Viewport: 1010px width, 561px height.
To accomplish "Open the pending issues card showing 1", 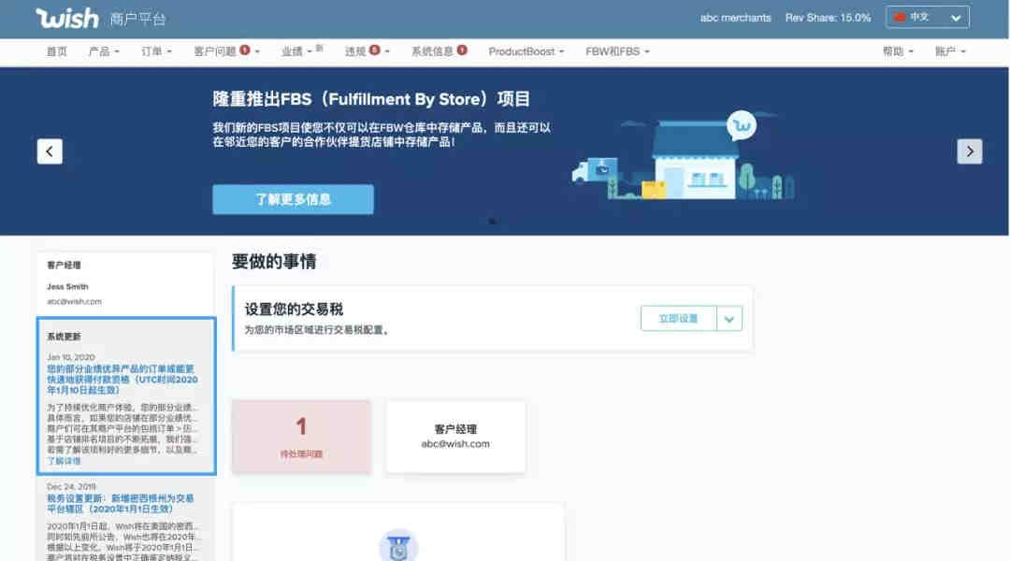I will (301, 437).
